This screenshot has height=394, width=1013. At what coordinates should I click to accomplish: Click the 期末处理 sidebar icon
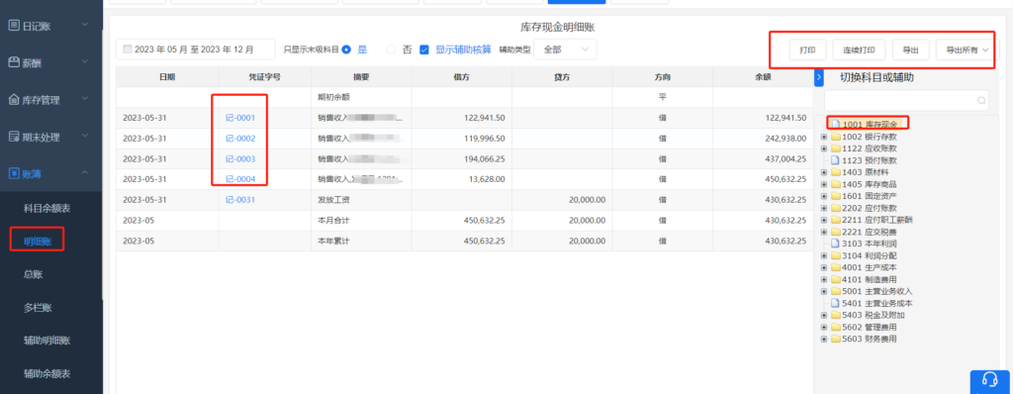13,137
